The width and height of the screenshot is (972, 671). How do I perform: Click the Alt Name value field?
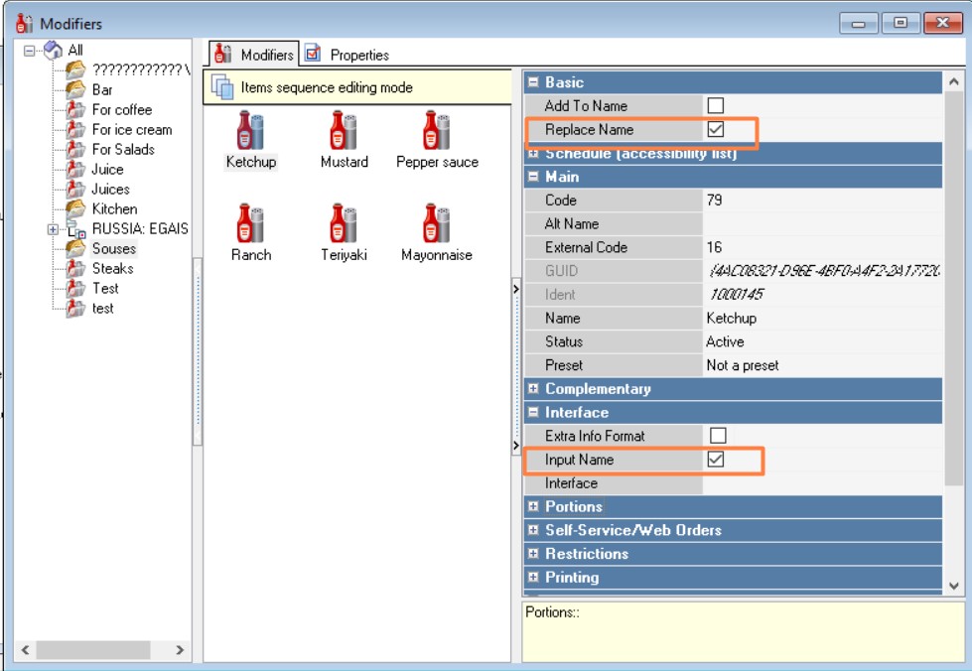822,223
